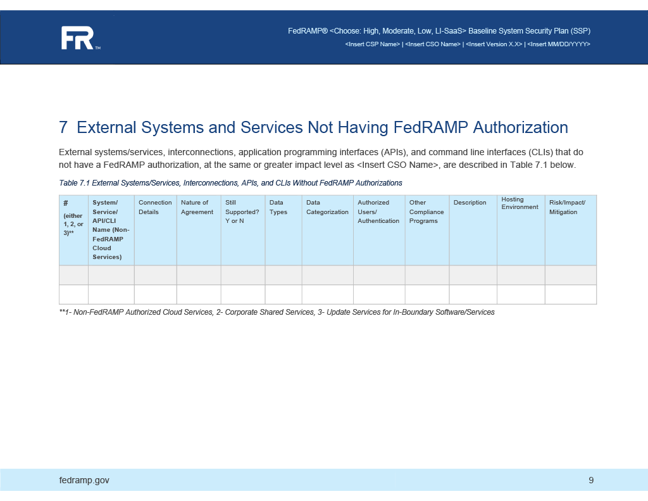
Task: Click the "Authorized Users/Authentication" header cell
Action: click(378, 229)
